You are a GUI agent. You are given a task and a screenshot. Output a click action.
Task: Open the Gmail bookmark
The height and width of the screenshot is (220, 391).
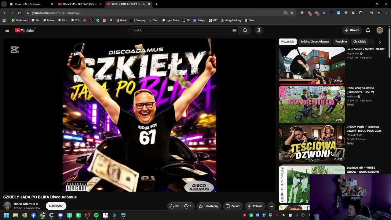point(121,20)
